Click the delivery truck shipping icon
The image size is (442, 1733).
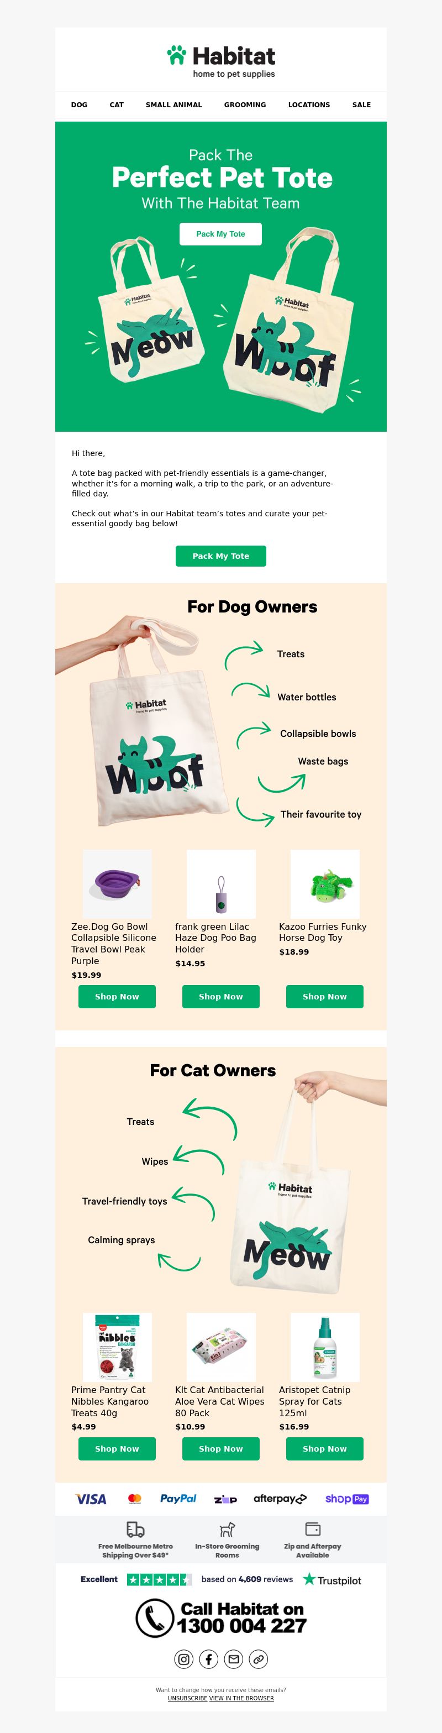point(135,1529)
